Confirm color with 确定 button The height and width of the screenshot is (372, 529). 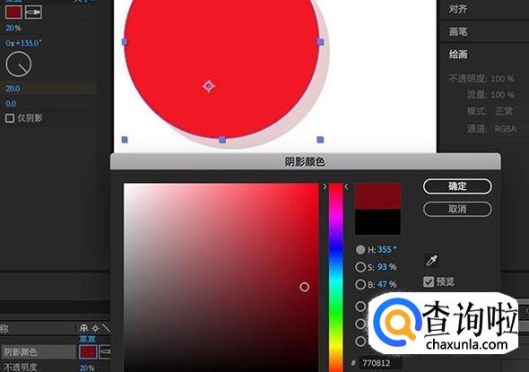coord(457,186)
